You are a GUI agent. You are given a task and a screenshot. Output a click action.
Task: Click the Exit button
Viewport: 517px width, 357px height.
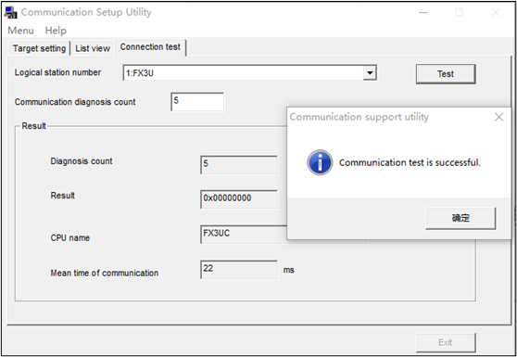(x=446, y=342)
